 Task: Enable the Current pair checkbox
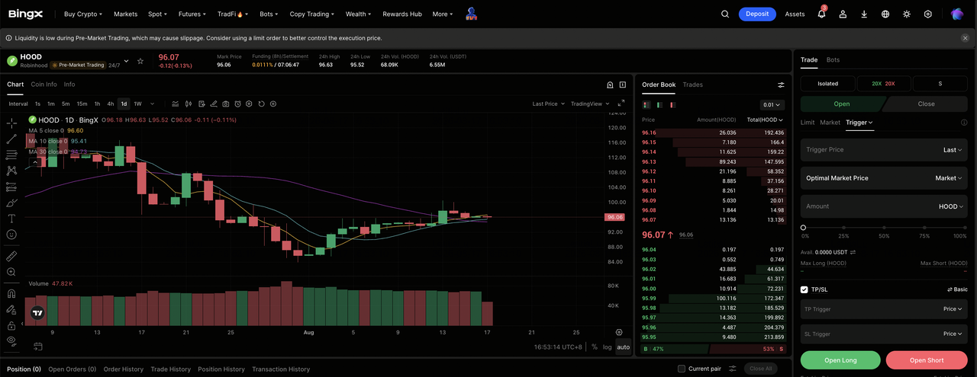tap(682, 369)
